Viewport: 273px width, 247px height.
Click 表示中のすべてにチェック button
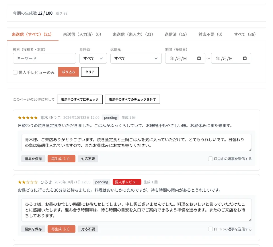pyautogui.click(x=80, y=99)
